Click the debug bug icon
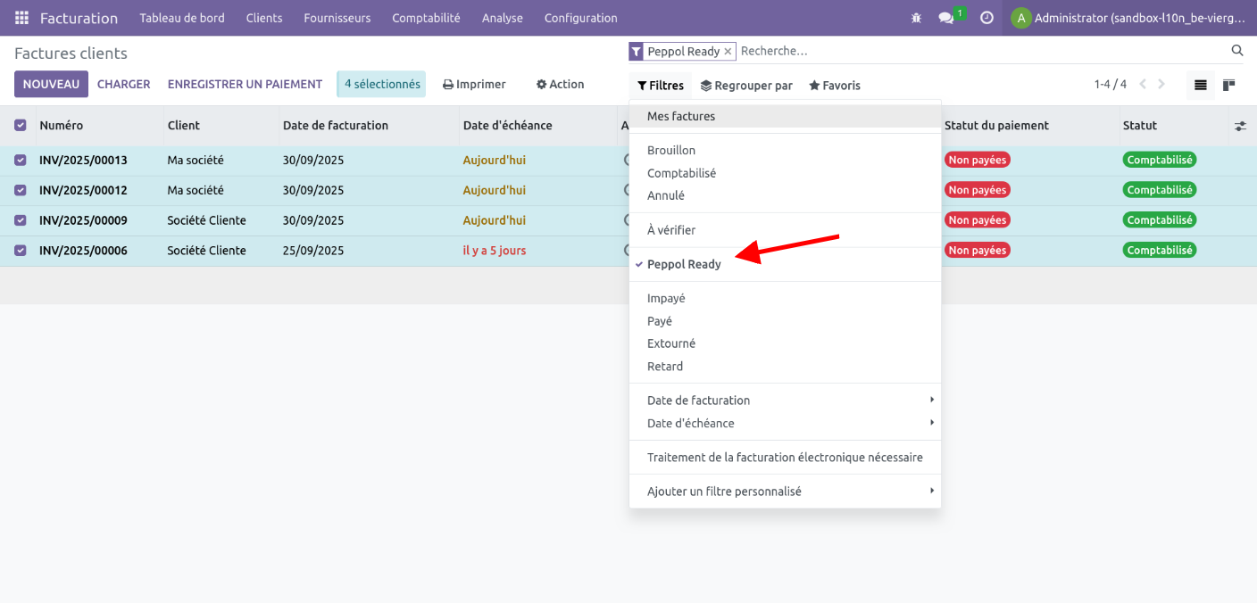 (916, 18)
